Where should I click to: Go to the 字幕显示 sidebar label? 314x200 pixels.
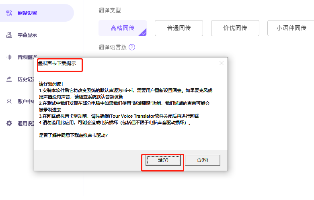pyautogui.click(x=27, y=35)
